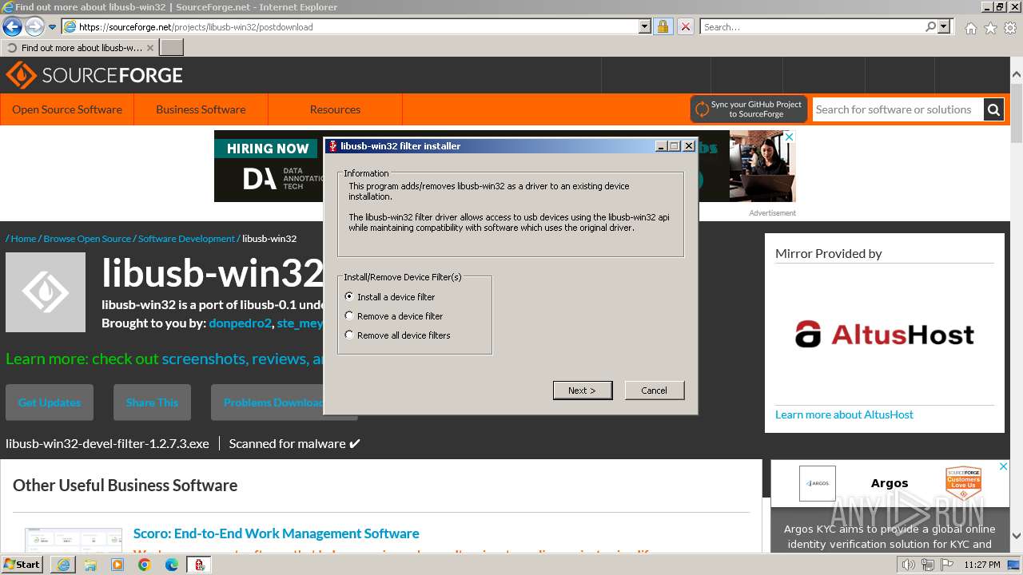Viewport: 1023px width, 575px height.
Task: Open Business Software menu
Action: [x=201, y=109]
